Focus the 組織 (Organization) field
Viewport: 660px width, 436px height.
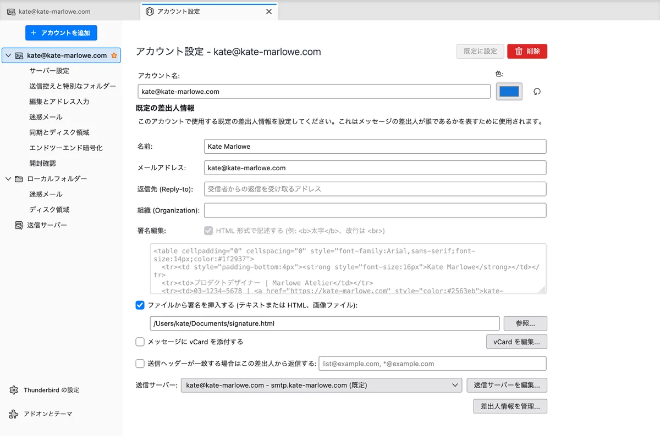375,210
